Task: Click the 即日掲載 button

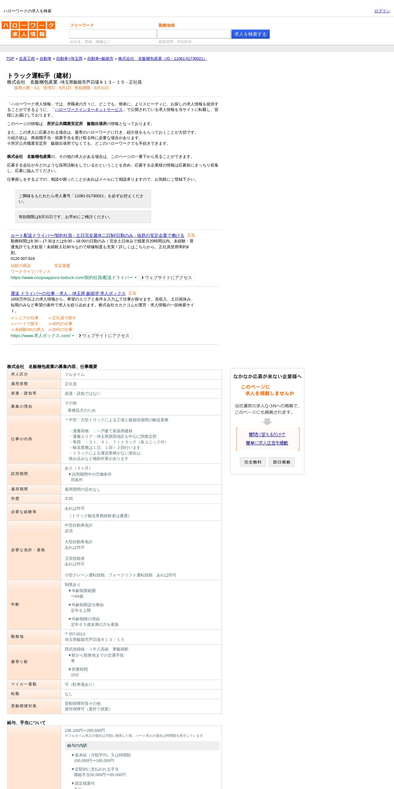Action: (282, 462)
